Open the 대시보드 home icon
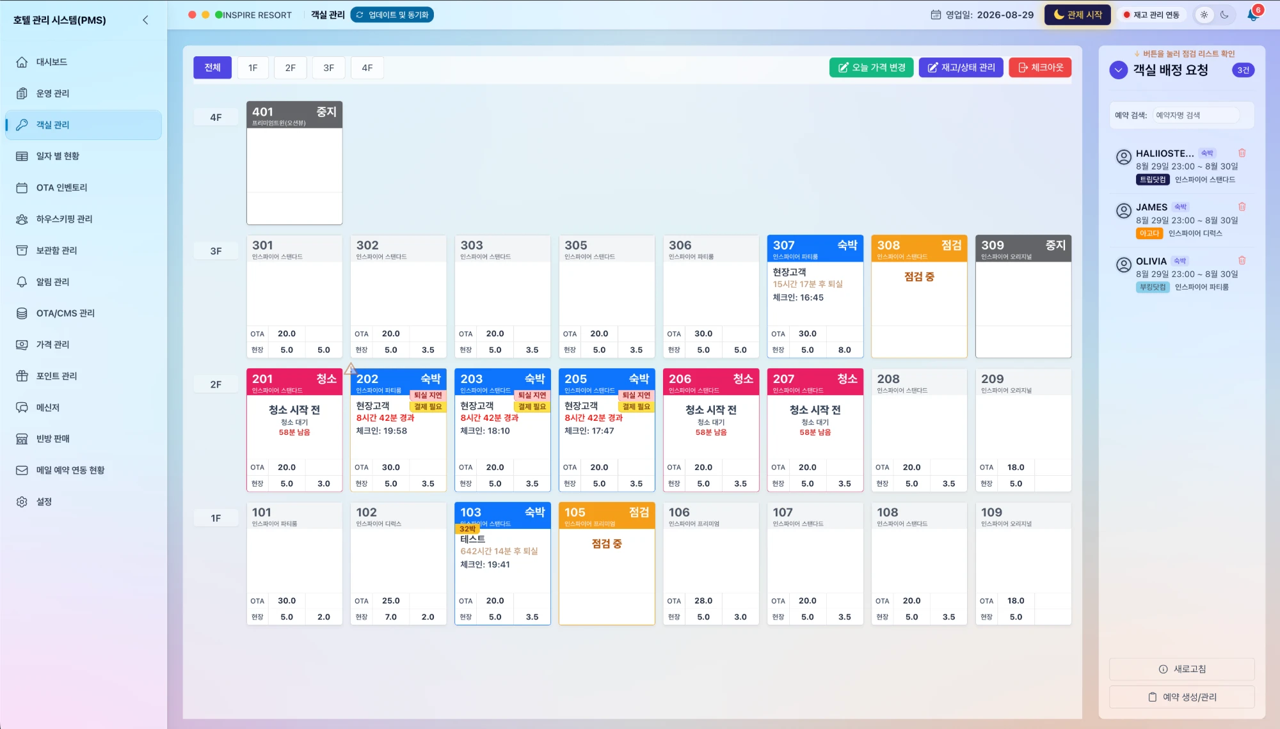The width and height of the screenshot is (1280, 729). coord(22,62)
